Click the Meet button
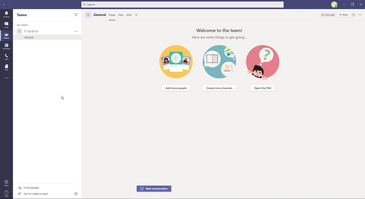 point(343,15)
